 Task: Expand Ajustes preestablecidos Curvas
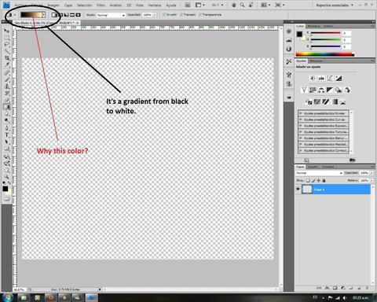[301, 120]
